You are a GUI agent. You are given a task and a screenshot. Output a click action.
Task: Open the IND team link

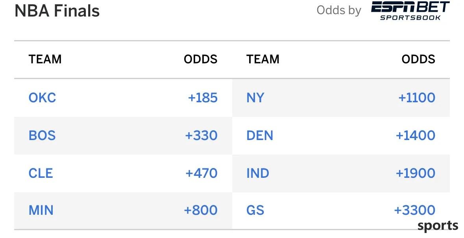coord(258,173)
